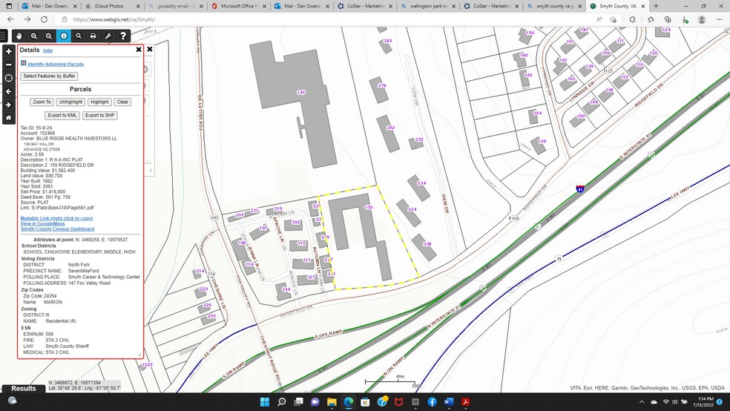Hide the Details panel
The height and width of the screenshot is (411, 730).
click(x=48, y=50)
